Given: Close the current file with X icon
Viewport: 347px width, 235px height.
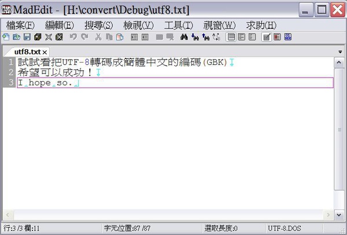Looking at the screenshot, I should (49, 37).
